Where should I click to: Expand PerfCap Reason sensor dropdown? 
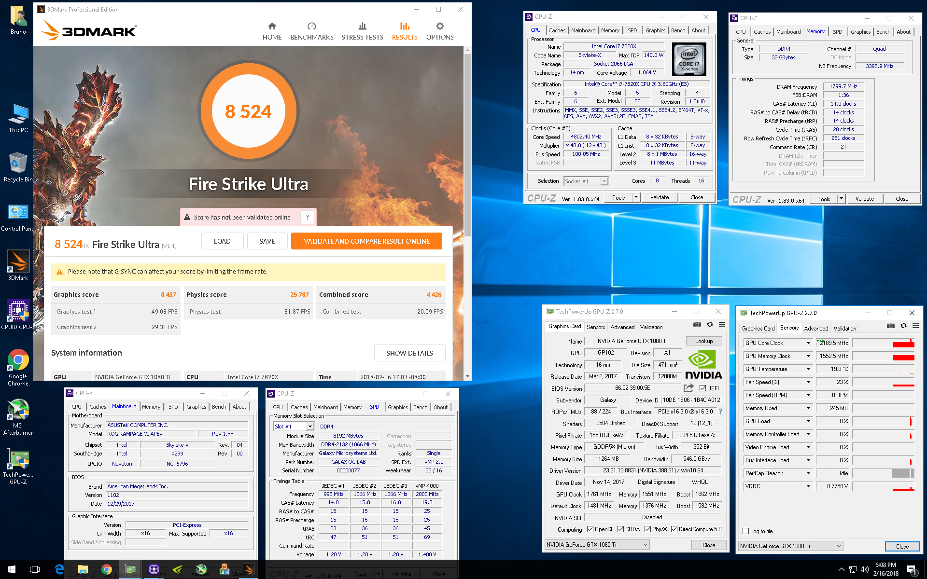[808, 473]
